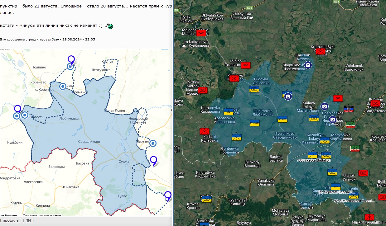Click purple pin at bottom-right of left map
This screenshot has width=386, height=226.
pos(168,196)
